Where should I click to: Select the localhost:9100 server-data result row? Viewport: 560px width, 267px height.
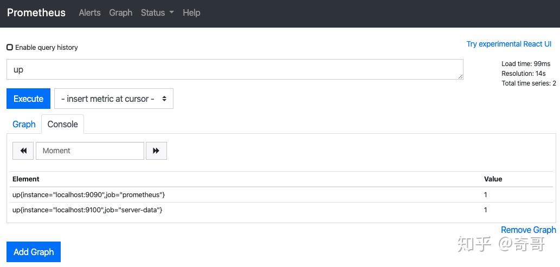(88, 210)
